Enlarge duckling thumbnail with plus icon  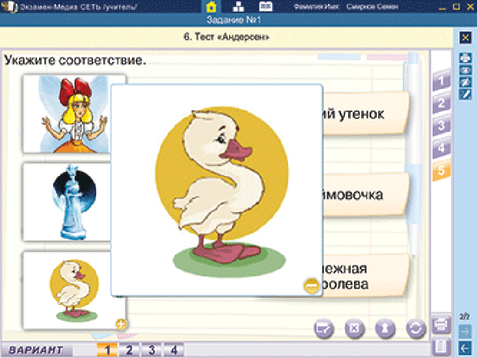coord(121,324)
